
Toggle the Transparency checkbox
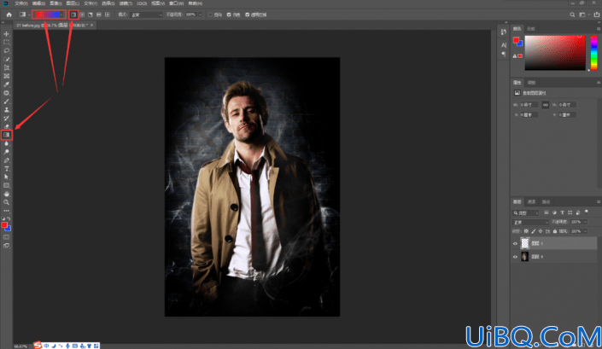click(x=248, y=15)
